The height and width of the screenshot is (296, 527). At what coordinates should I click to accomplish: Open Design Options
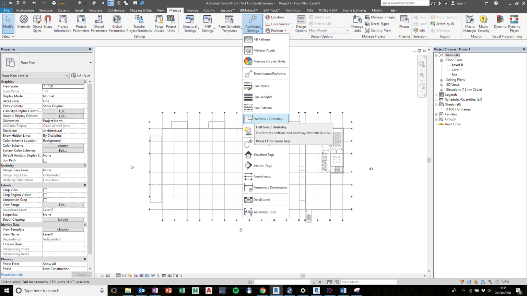(x=301, y=23)
